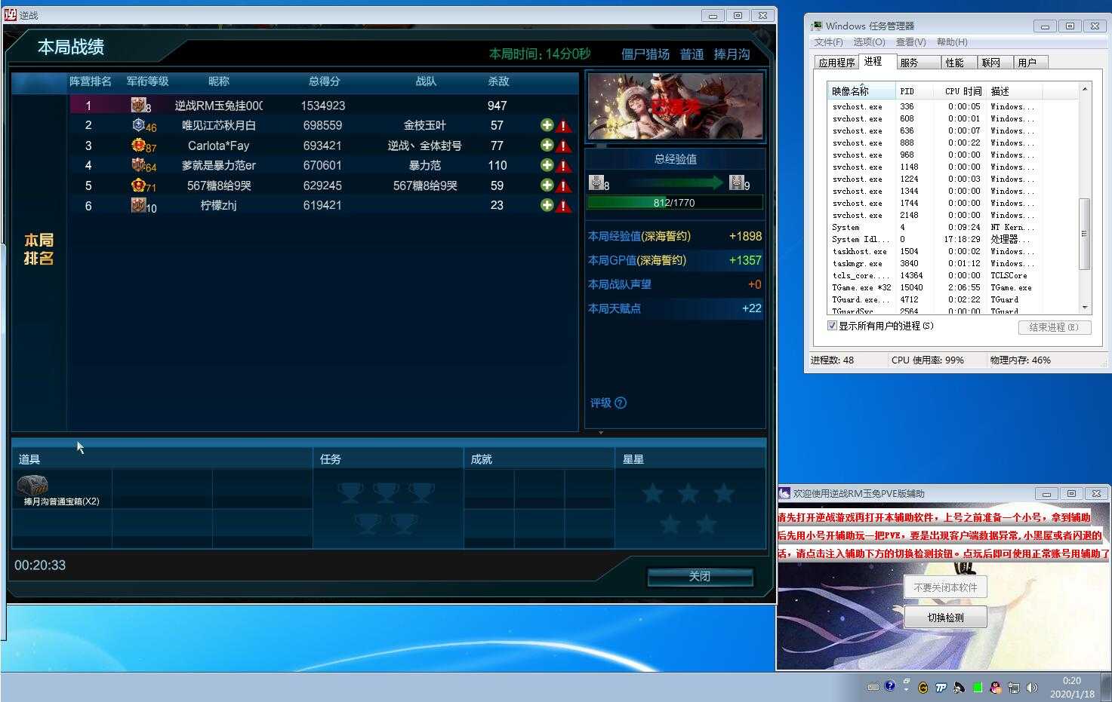Click the 评级 help question mark icon
Image resolution: width=1112 pixels, height=702 pixels.
(x=621, y=403)
